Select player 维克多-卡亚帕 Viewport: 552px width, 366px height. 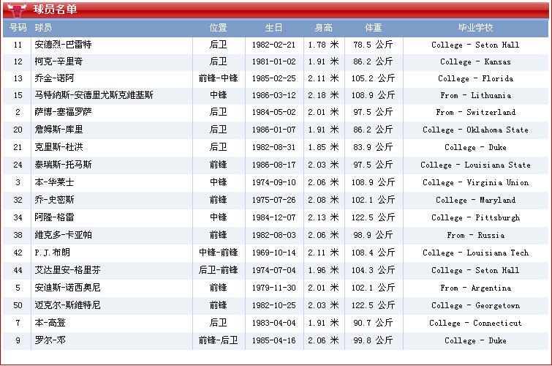click(63, 235)
